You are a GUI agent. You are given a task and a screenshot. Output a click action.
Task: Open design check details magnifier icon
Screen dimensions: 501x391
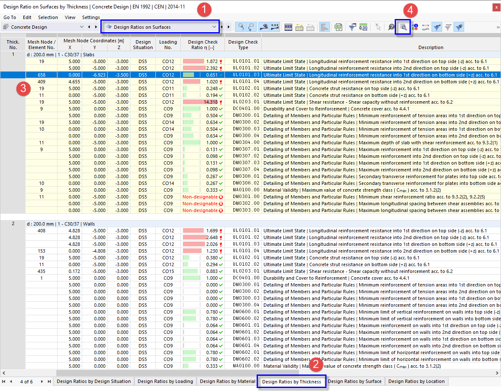click(403, 28)
